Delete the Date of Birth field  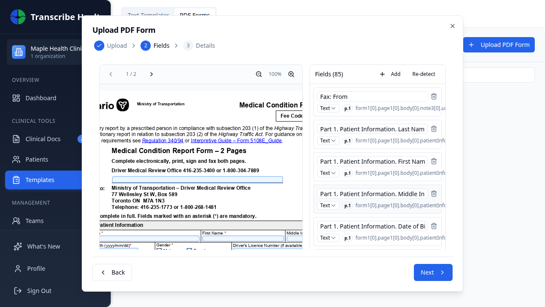click(434, 226)
